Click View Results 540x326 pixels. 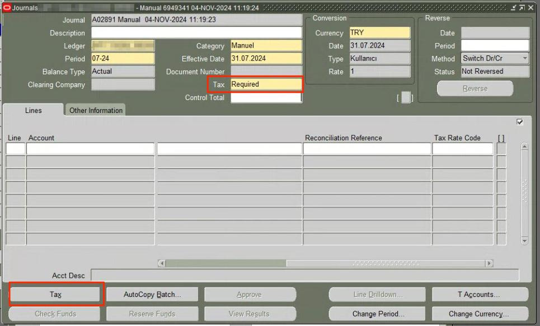tap(250, 314)
